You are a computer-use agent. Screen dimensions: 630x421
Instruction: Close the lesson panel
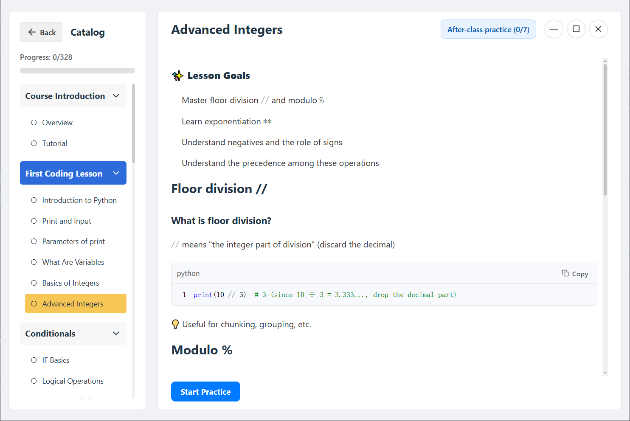click(598, 29)
